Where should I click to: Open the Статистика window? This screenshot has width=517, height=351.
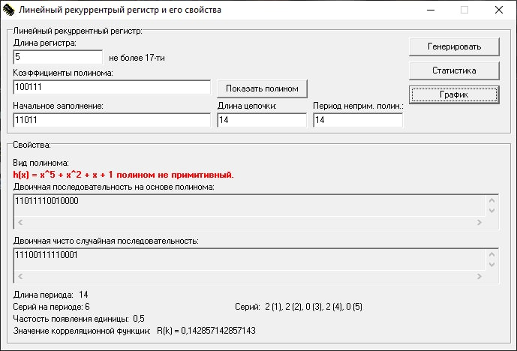(x=454, y=70)
